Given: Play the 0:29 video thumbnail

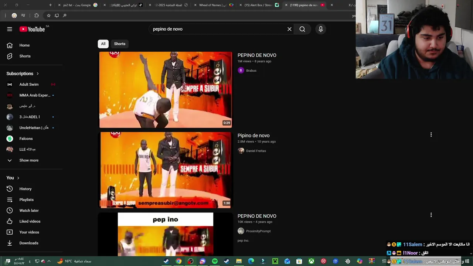Looking at the screenshot, I should click(165, 90).
